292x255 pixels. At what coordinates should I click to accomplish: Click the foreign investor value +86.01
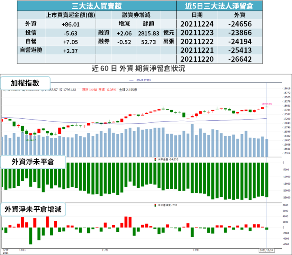pyautogui.click(x=71, y=24)
